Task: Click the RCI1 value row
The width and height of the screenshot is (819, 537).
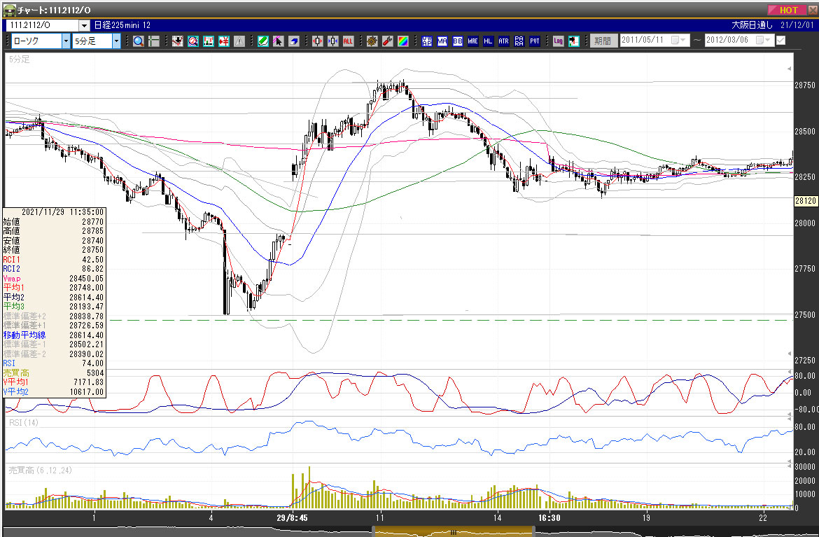Action: click(x=54, y=260)
